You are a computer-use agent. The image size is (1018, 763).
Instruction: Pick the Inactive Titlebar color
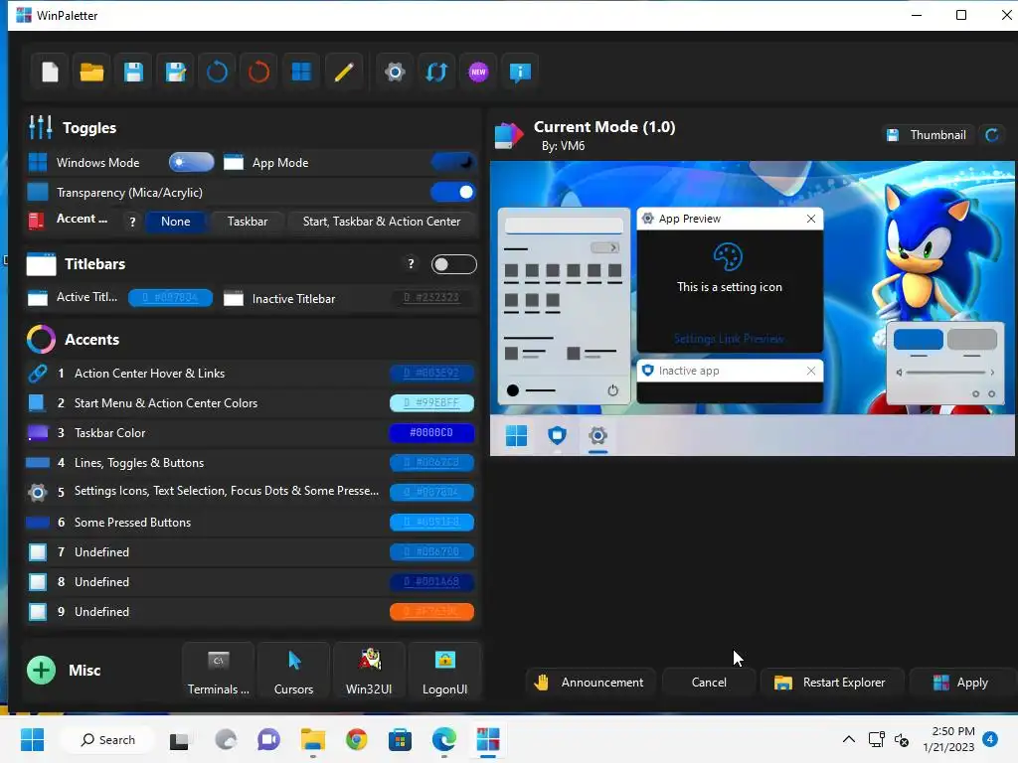pos(431,298)
